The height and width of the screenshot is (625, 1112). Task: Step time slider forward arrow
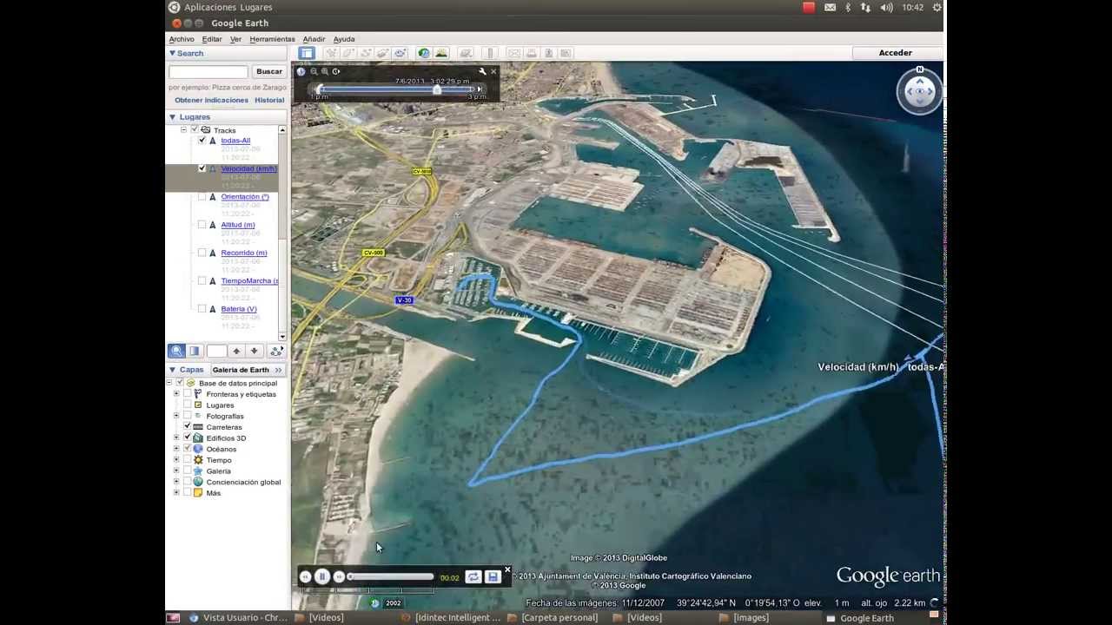tap(480, 89)
